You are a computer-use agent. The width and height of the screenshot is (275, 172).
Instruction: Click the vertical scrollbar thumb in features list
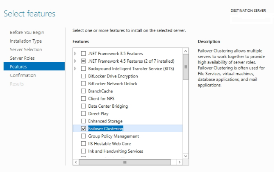pos(186,67)
